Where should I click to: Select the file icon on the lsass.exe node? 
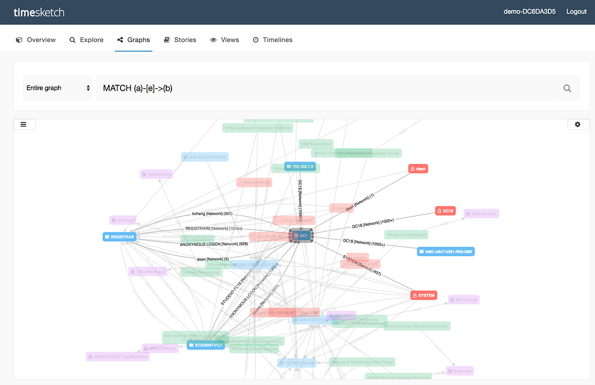(450, 371)
